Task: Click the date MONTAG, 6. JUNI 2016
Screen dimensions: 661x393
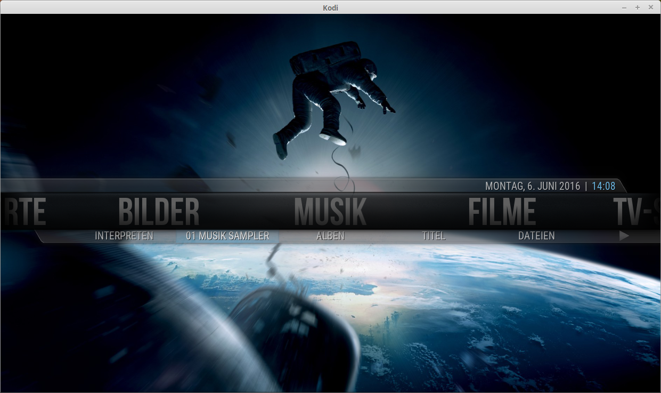Action: [x=533, y=186]
